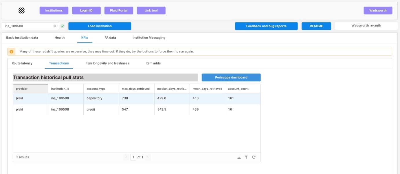
Task: Download the transaction table results
Action: point(239,157)
